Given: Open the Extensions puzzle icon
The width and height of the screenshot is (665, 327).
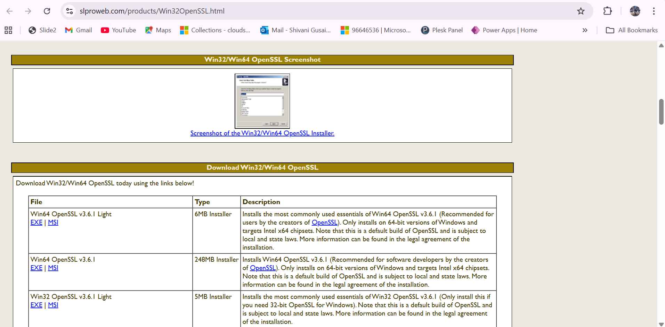Looking at the screenshot, I should (x=607, y=11).
